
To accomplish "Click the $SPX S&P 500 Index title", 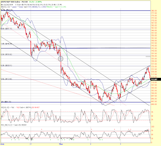I will (10, 2).
